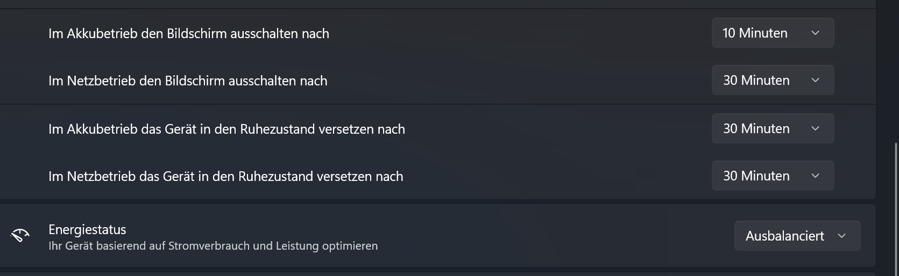Click the chevron arrow for Netzbetrieb Bildschirm ausschalten

815,80
